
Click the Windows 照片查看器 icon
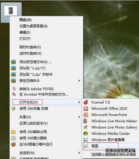coord(85,140)
